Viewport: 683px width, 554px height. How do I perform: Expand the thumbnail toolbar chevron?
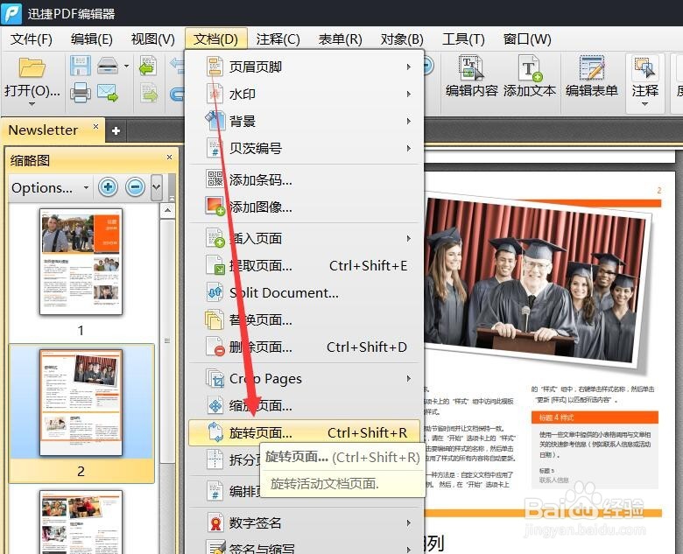click(157, 187)
